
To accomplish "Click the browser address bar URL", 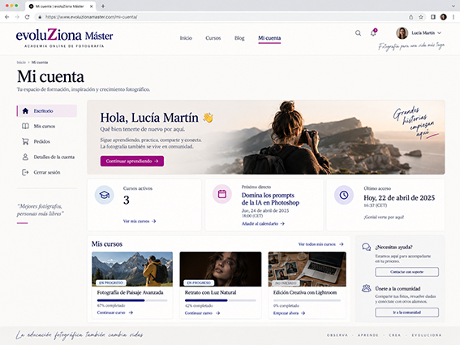I will 91,17.
